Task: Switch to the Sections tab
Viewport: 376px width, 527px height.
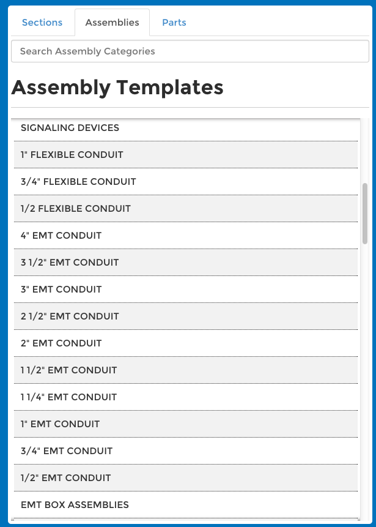Action: click(x=42, y=23)
